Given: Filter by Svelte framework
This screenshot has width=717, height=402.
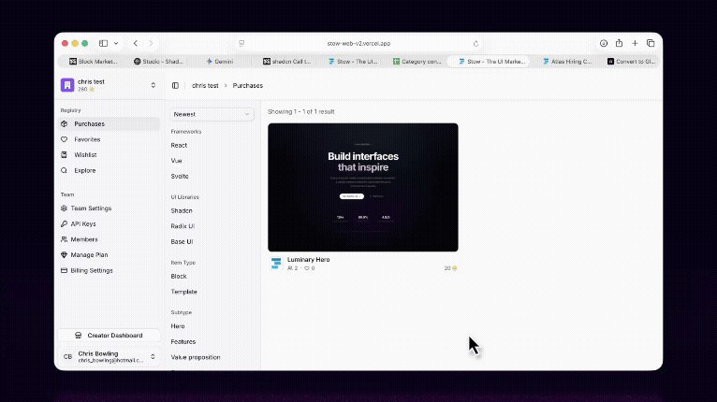Looking at the screenshot, I should (x=180, y=177).
